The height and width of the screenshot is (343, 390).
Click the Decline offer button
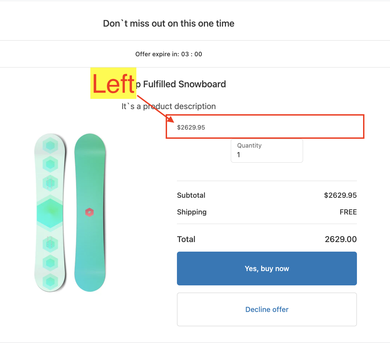[267, 310]
